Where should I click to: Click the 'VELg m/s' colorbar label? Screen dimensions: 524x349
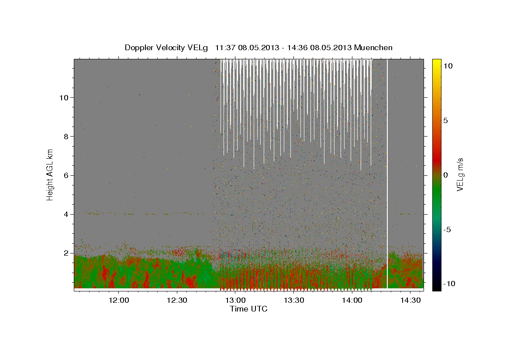click(460, 174)
